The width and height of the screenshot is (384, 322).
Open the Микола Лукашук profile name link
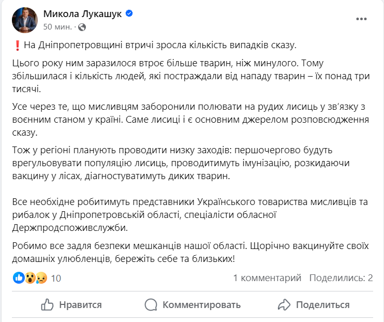click(83, 14)
